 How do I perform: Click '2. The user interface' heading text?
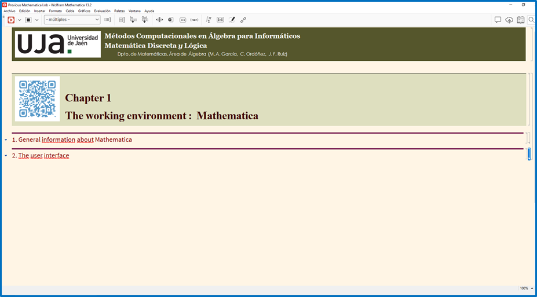[41, 155]
